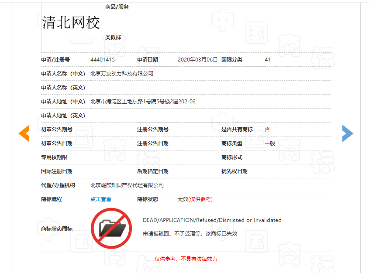Screen dimensions: 369x273
Task: Click the 商标状态 label
Action: [148, 199]
